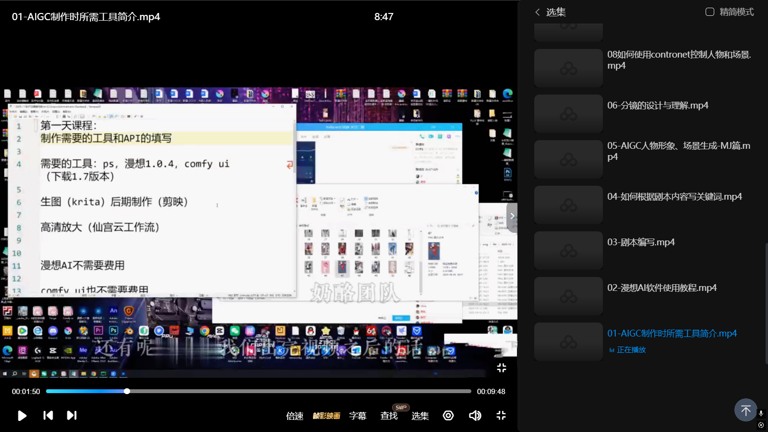Open the circular settings icon in the control bar

448,416
